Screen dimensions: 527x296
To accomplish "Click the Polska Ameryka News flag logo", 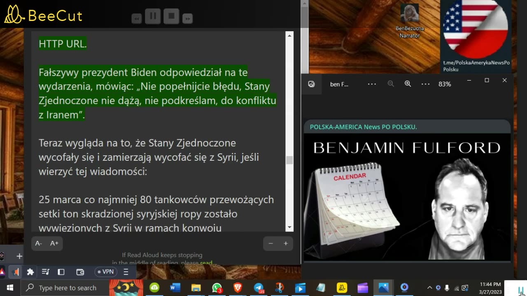I will 476,29.
